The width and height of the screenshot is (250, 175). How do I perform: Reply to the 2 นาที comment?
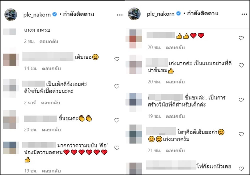pyautogui.click(x=50, y=103)
